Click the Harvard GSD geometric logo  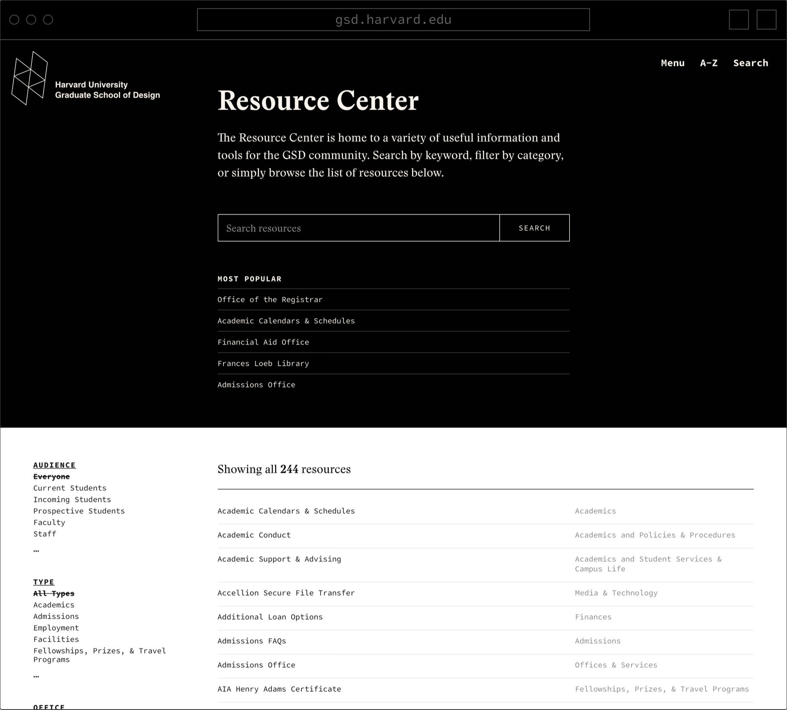point(29,78)
